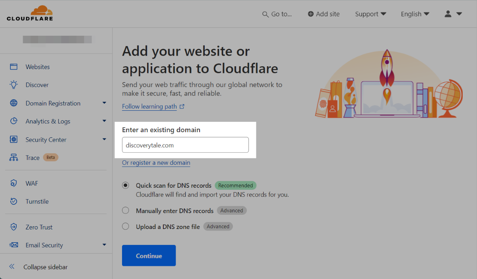This screenshot has height=279, width=477.
Task: Click the blurred account name in sidebar
Action: [57, 39]
